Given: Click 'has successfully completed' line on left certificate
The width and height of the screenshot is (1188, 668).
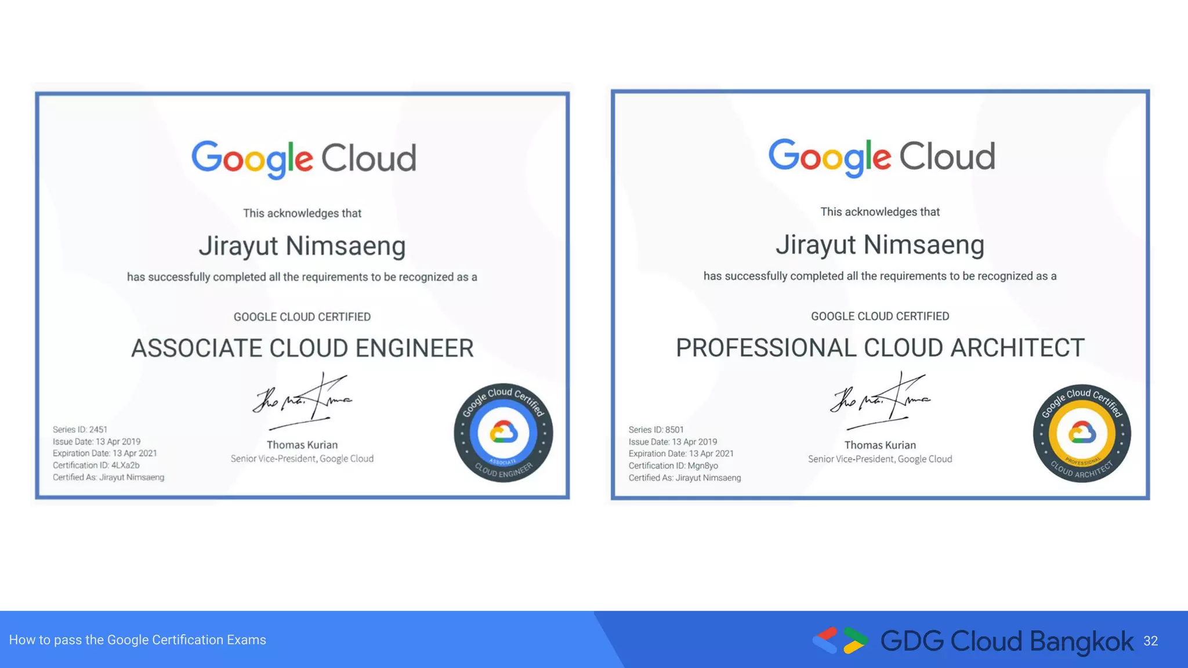Looking at the screenshot, I should point(302,277).
